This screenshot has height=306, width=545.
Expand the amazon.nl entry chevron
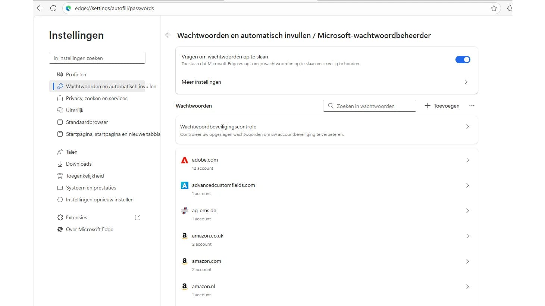467,287
